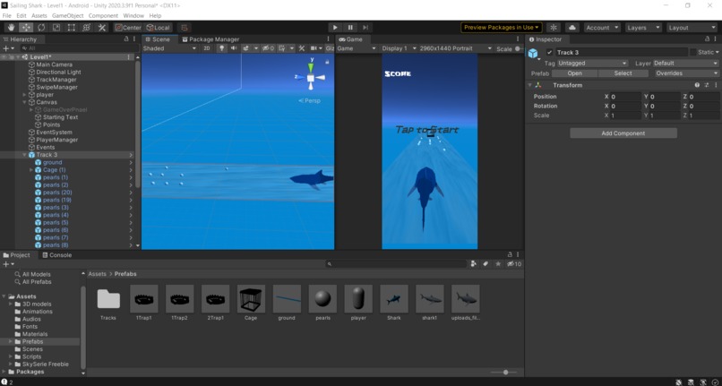Click Search by Label tag icon
Image resolution: width=722 pixels, height=386 pixels.
point(486,264)
